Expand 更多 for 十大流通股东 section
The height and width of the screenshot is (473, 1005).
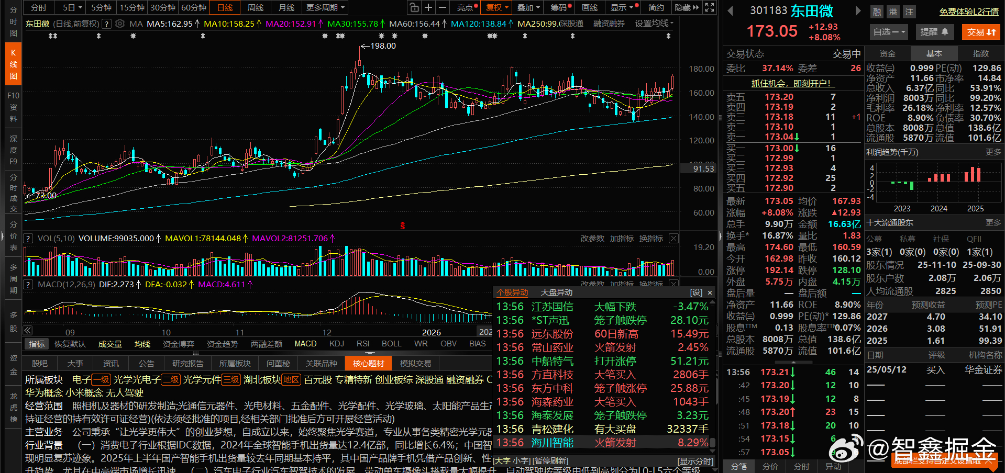[x=993, y=223]
